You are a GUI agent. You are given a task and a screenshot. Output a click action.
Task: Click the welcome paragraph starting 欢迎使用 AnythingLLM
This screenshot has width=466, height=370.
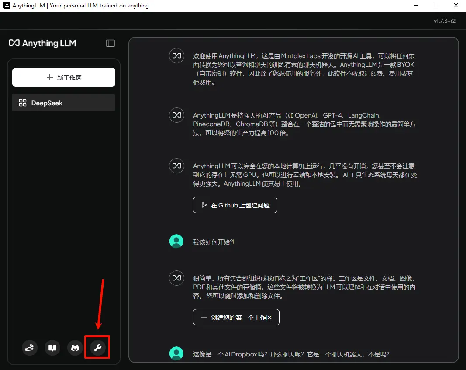click(x=304, y=69)
